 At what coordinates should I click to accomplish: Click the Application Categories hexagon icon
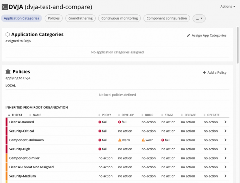(x=8, y=35)
